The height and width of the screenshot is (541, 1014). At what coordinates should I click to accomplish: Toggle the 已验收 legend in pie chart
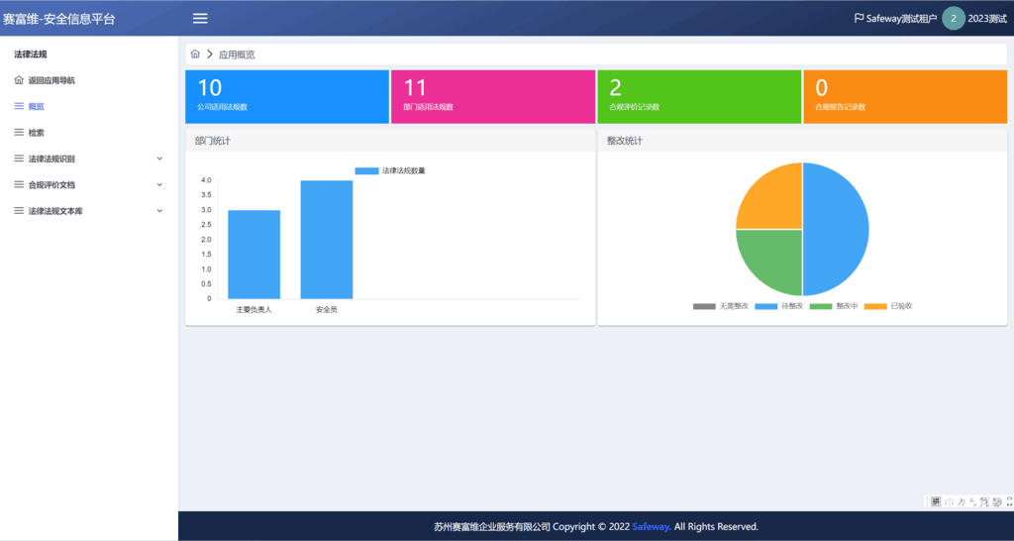tap(888, 306)
